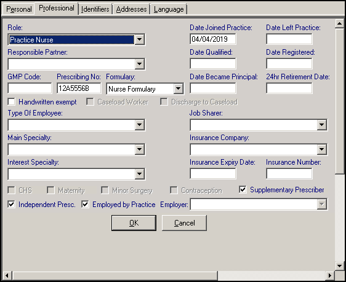Open the Role dropdown arrow
Image resolution: width=346 pixels, height=282 pixels.
click(140, 39)
